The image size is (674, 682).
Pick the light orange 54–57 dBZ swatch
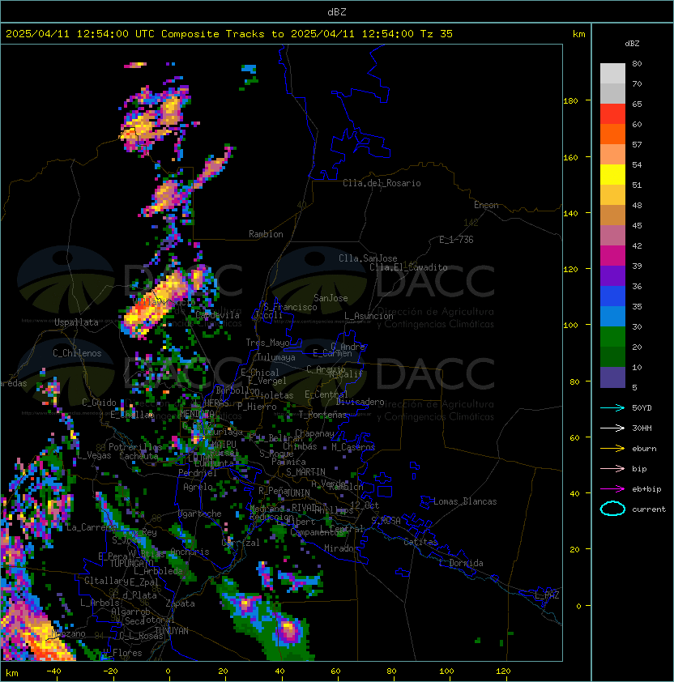[x=612, y=155]
